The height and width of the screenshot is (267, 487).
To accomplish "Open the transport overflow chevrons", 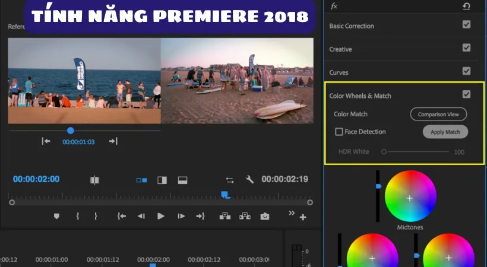I will 292,213.
